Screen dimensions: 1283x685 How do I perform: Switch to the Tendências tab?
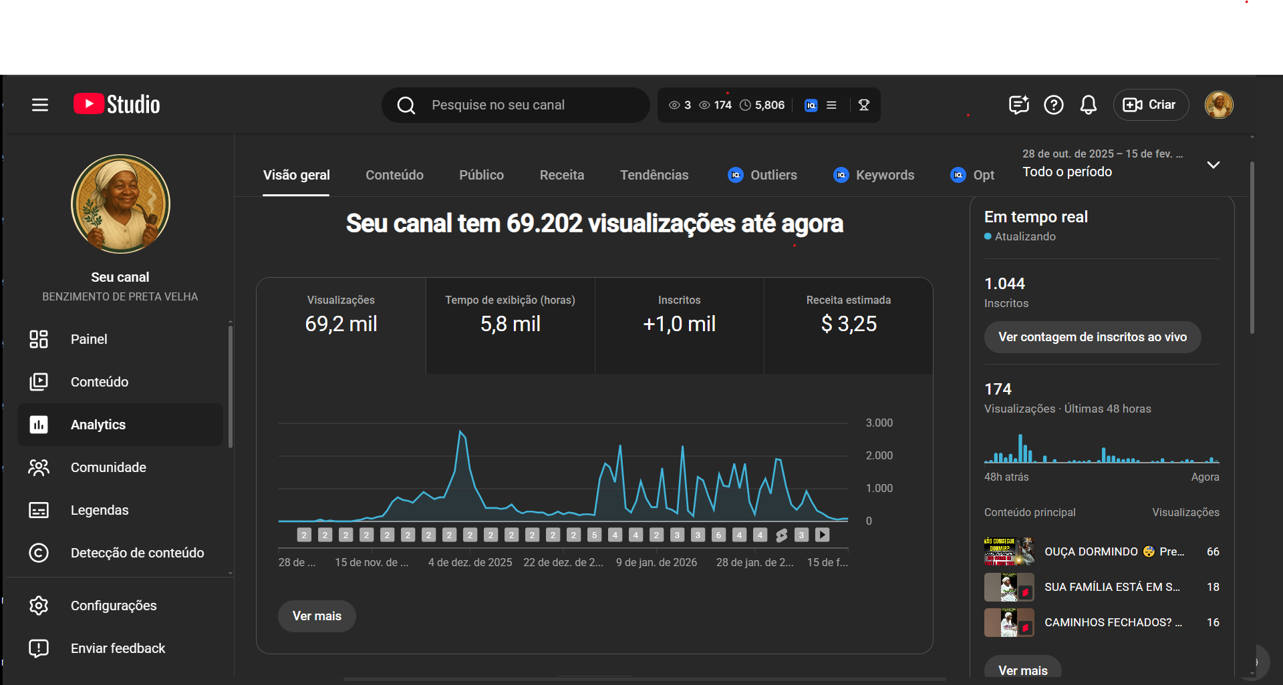tap(654, 175)
